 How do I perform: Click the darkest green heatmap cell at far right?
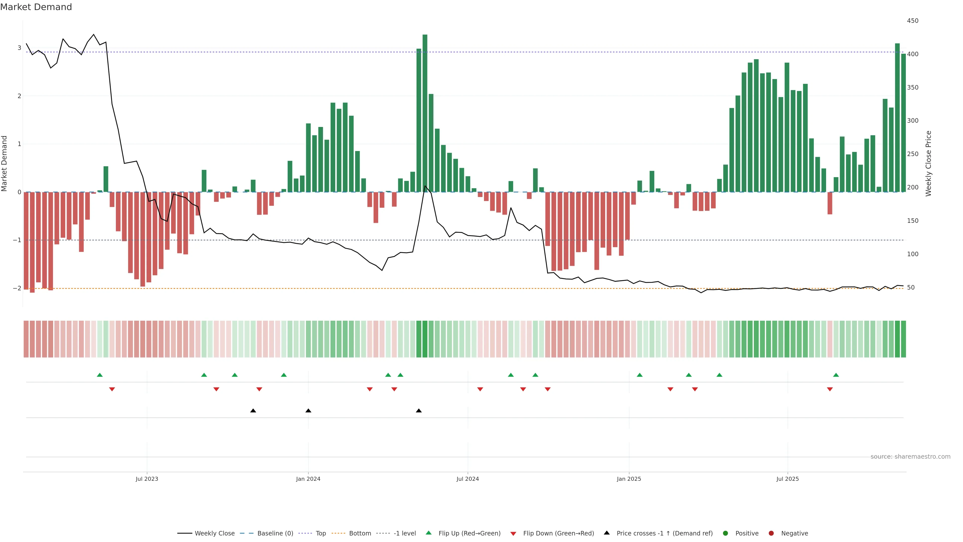(898, 339)
